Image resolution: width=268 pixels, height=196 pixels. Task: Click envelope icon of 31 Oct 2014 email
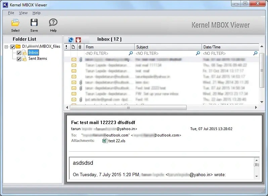74,71
